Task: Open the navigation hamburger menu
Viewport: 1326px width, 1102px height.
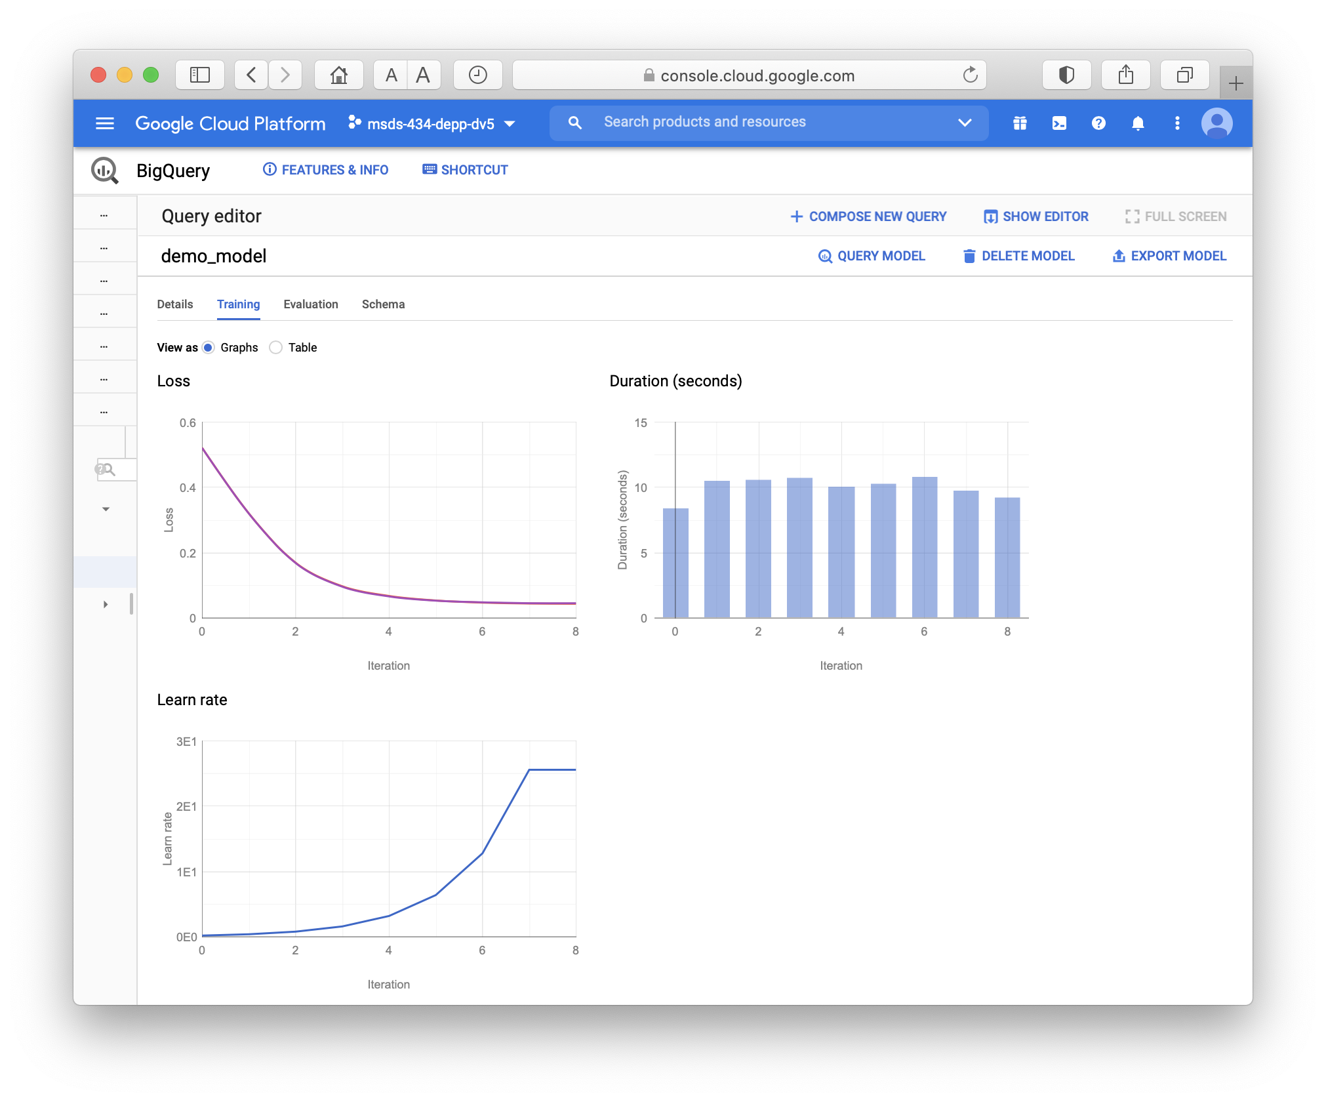Action: (104, 123)
